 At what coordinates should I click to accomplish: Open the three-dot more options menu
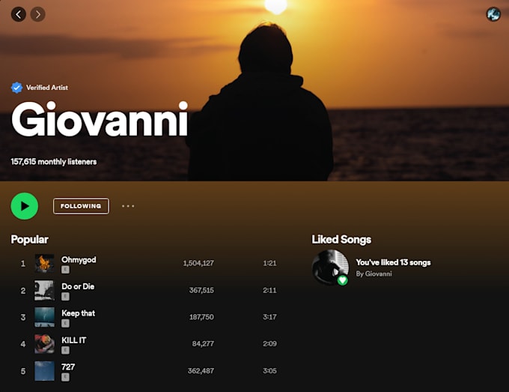coord(128,206)
